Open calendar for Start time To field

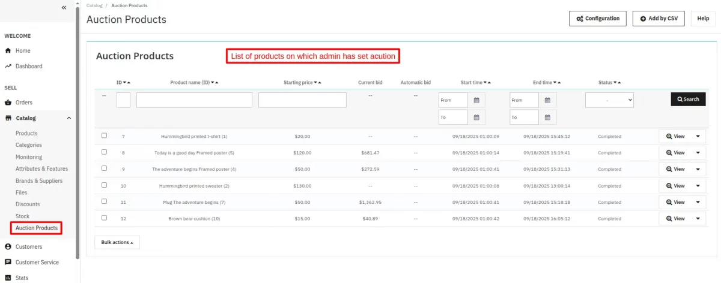(476, 118)
